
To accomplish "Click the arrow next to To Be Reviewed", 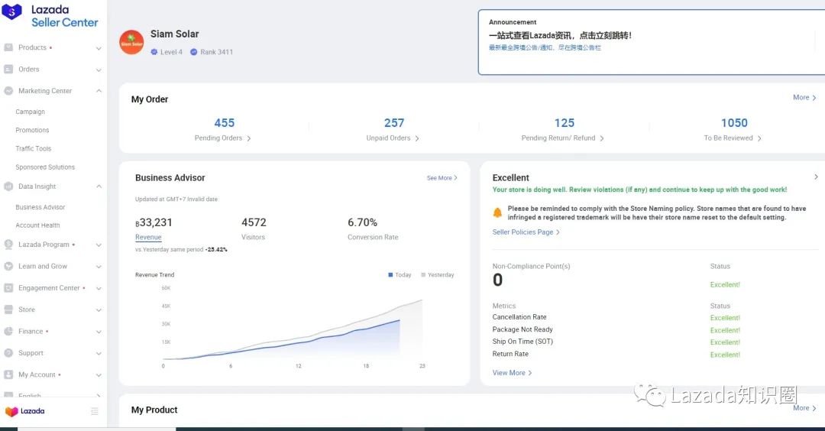I will point(759,138).
